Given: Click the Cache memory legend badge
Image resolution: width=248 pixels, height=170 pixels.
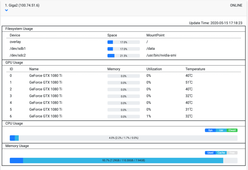Looking at the screenshot, I should pyautogui.click(x=221, y=153).
